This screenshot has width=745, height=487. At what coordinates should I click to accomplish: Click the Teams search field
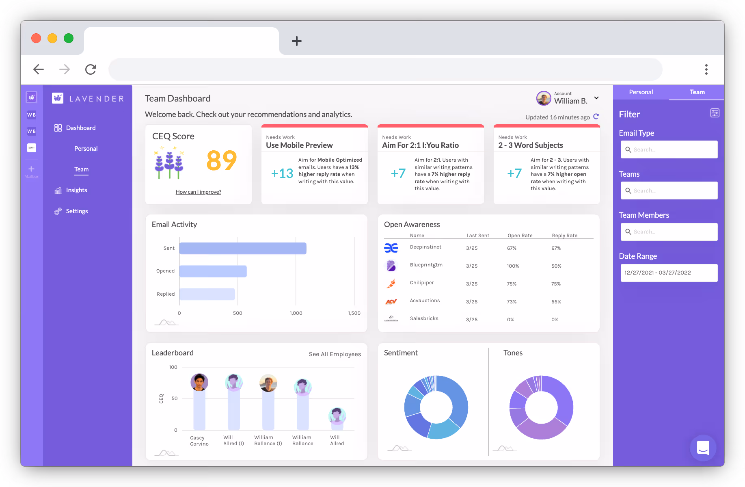669,190
